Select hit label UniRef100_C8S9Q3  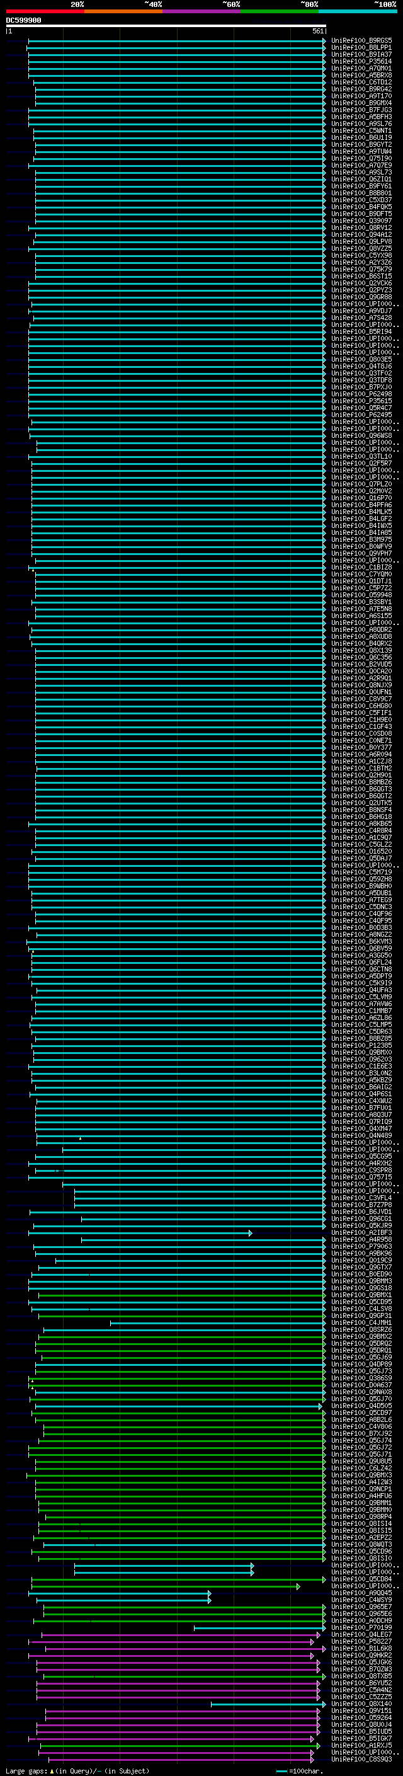[x=361, y=1760]
